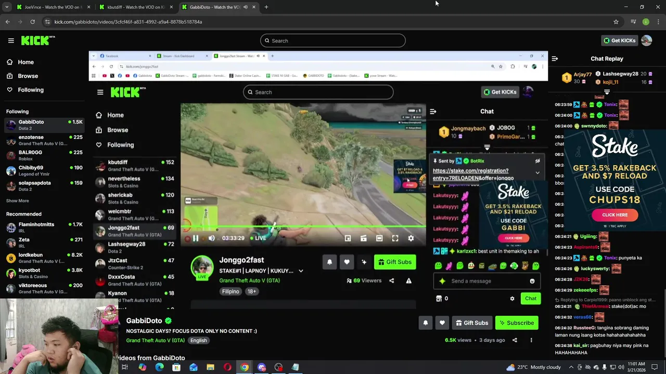Open the three-dot more options menu
This screenshot has width=666, height=374.
tap(531, 340)
